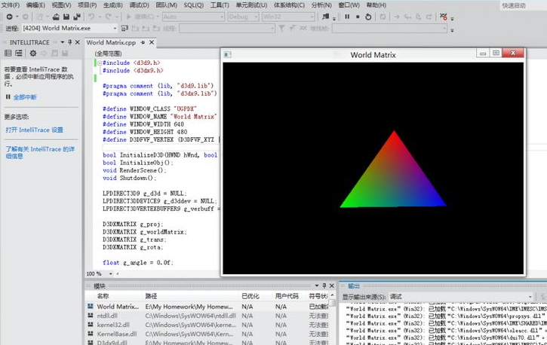
Task: Select kernel32.dll row in modules list
Action: coord(112,325)
